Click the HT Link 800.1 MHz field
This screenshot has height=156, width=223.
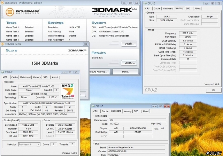point(28,136)
